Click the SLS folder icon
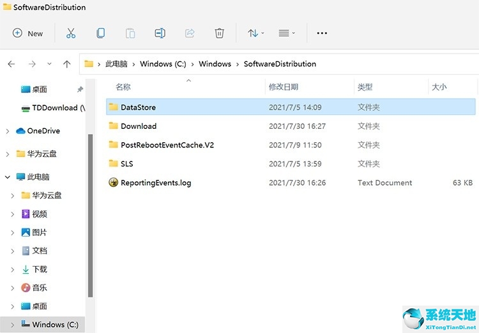Screen dimensions: 479x333 point(113,163)
